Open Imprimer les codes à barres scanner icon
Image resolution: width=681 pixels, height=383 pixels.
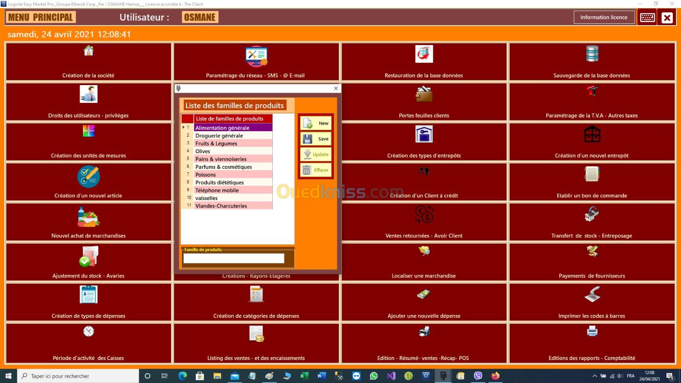592,294
